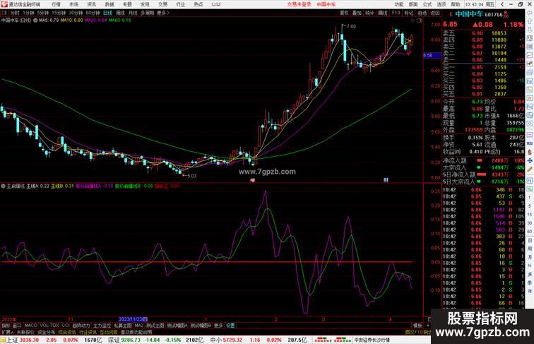
Task: Select the CCI indicator tab
Action: coord(66,326)
